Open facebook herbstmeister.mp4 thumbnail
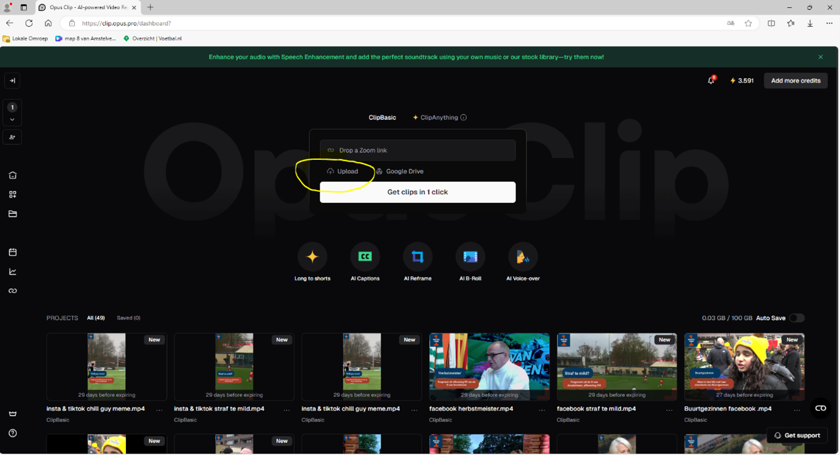This screenshot has height=455, width=840. (x=489, y=366)
